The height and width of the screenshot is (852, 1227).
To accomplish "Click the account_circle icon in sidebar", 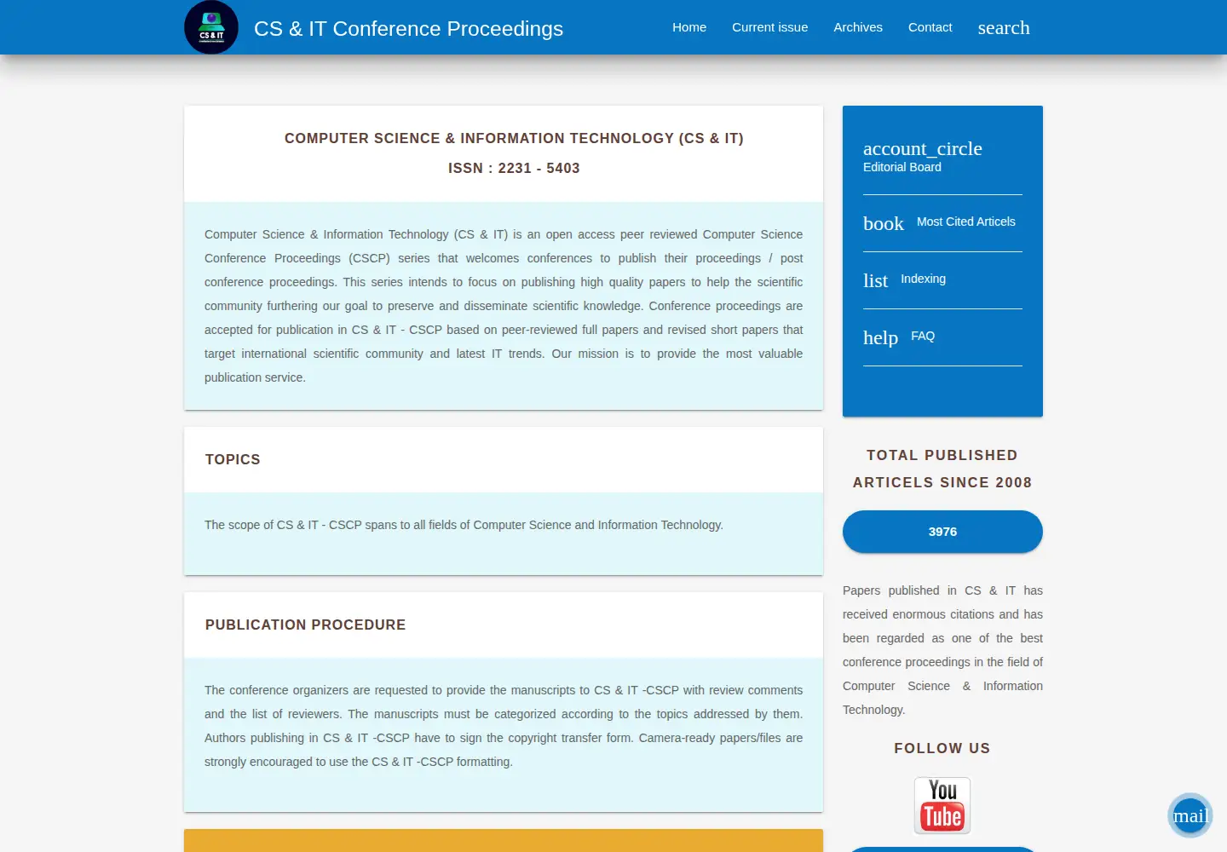I will tap(923, 148).
